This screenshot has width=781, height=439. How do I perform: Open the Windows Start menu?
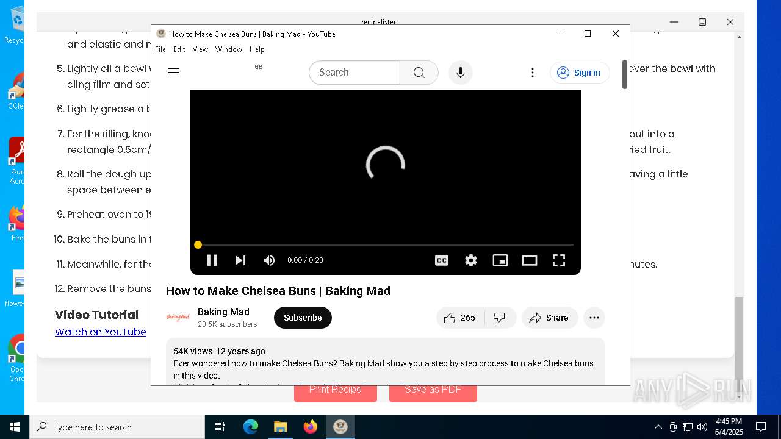coord(15,427)
